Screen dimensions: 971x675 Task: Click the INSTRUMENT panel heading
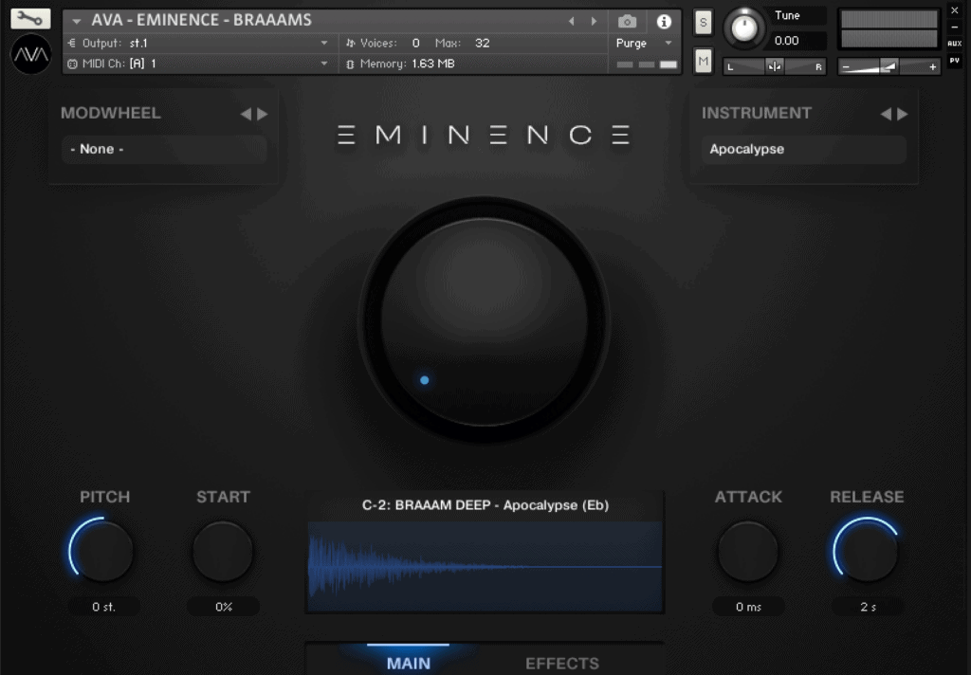pyautogui.click(x=756, y=114)
